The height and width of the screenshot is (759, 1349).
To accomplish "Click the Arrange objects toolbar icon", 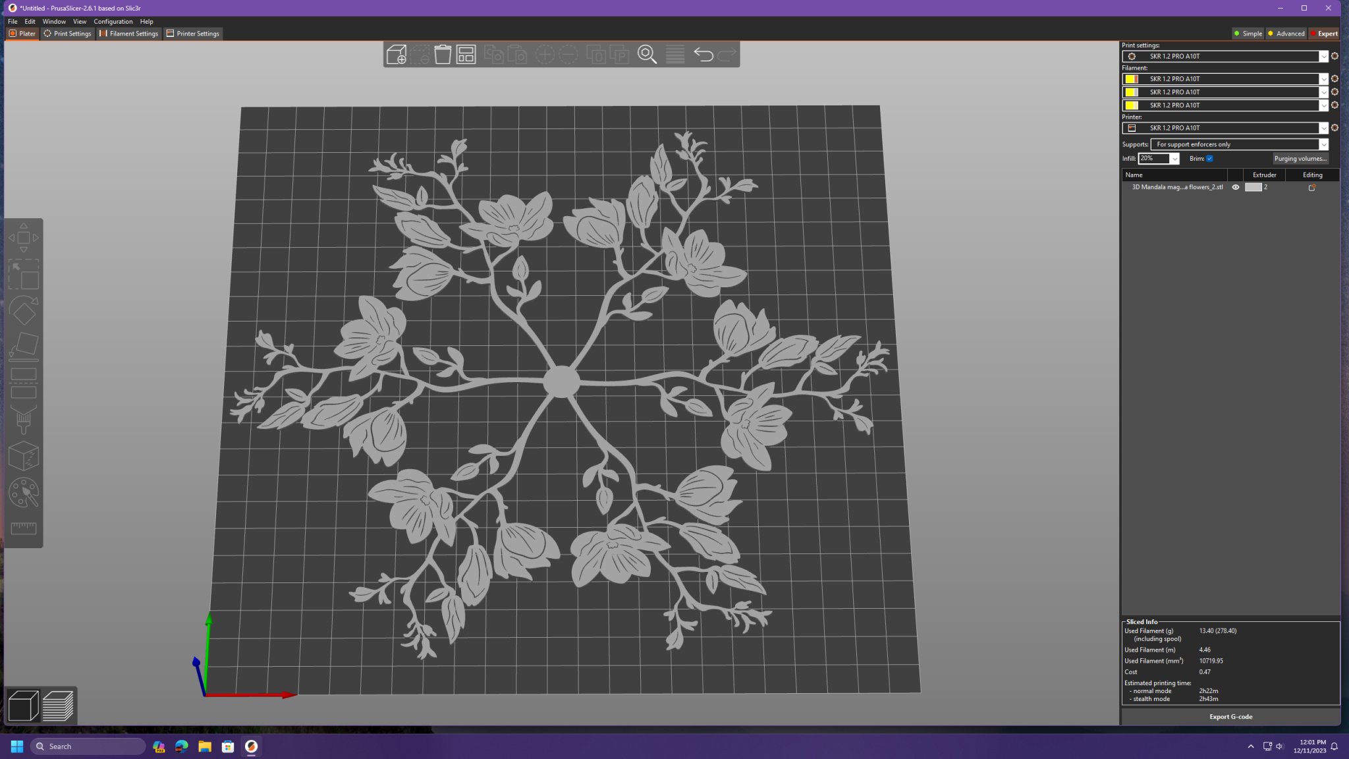I will point(466,55).
